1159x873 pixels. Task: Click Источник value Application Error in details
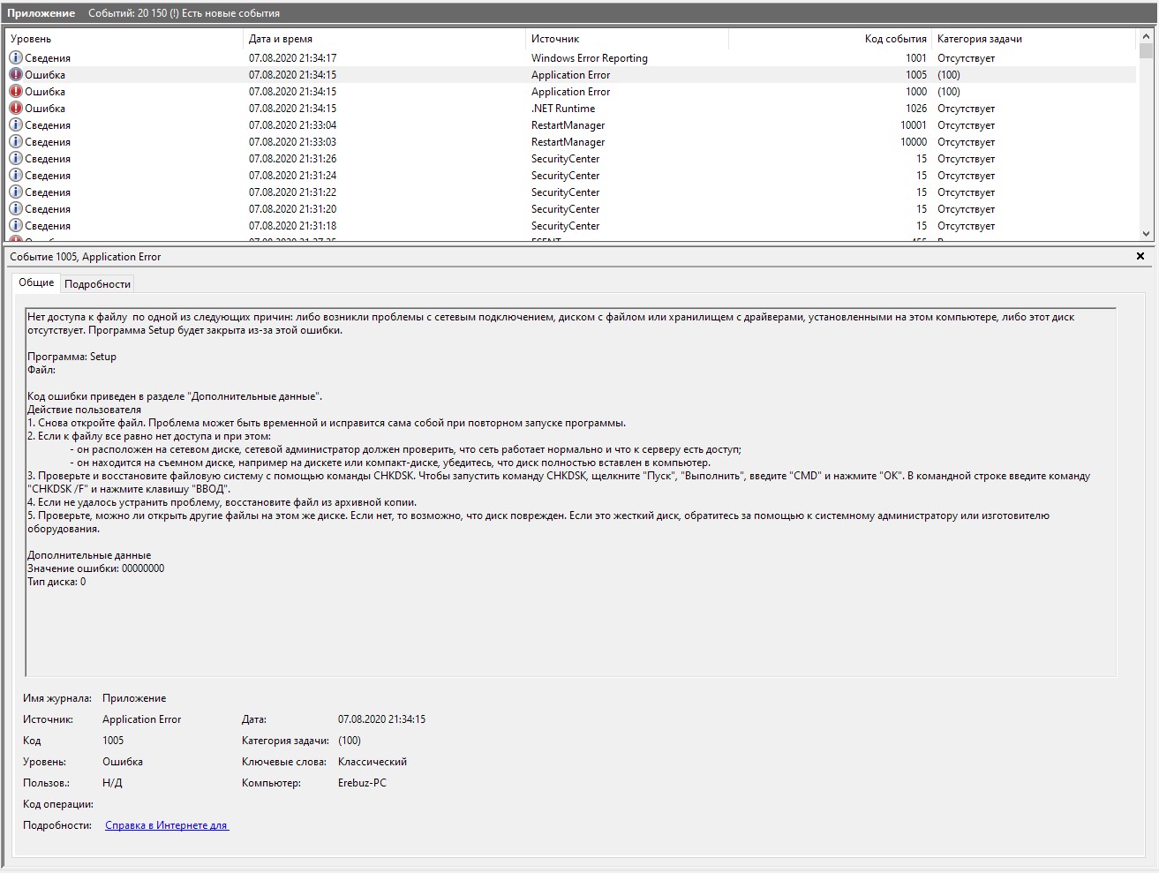[141, 719]
